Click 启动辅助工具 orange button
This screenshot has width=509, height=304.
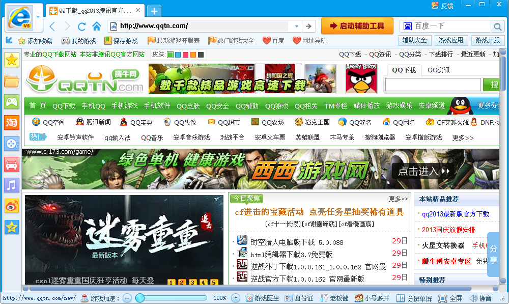click(x=357, y=26)
